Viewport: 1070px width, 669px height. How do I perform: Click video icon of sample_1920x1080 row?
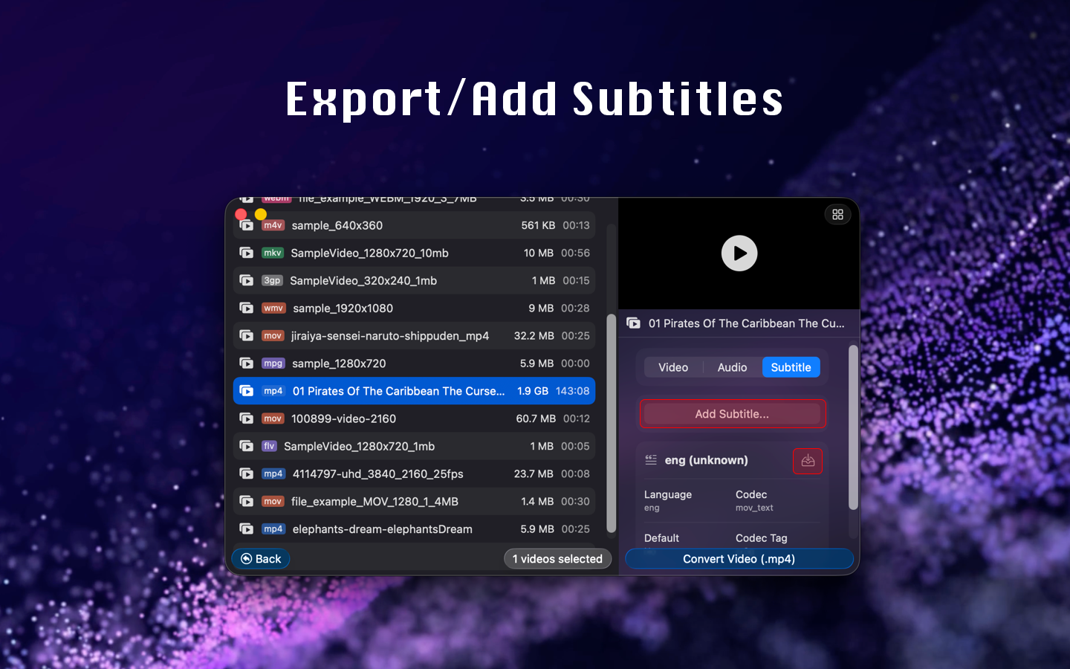click(x=246, y=308)
